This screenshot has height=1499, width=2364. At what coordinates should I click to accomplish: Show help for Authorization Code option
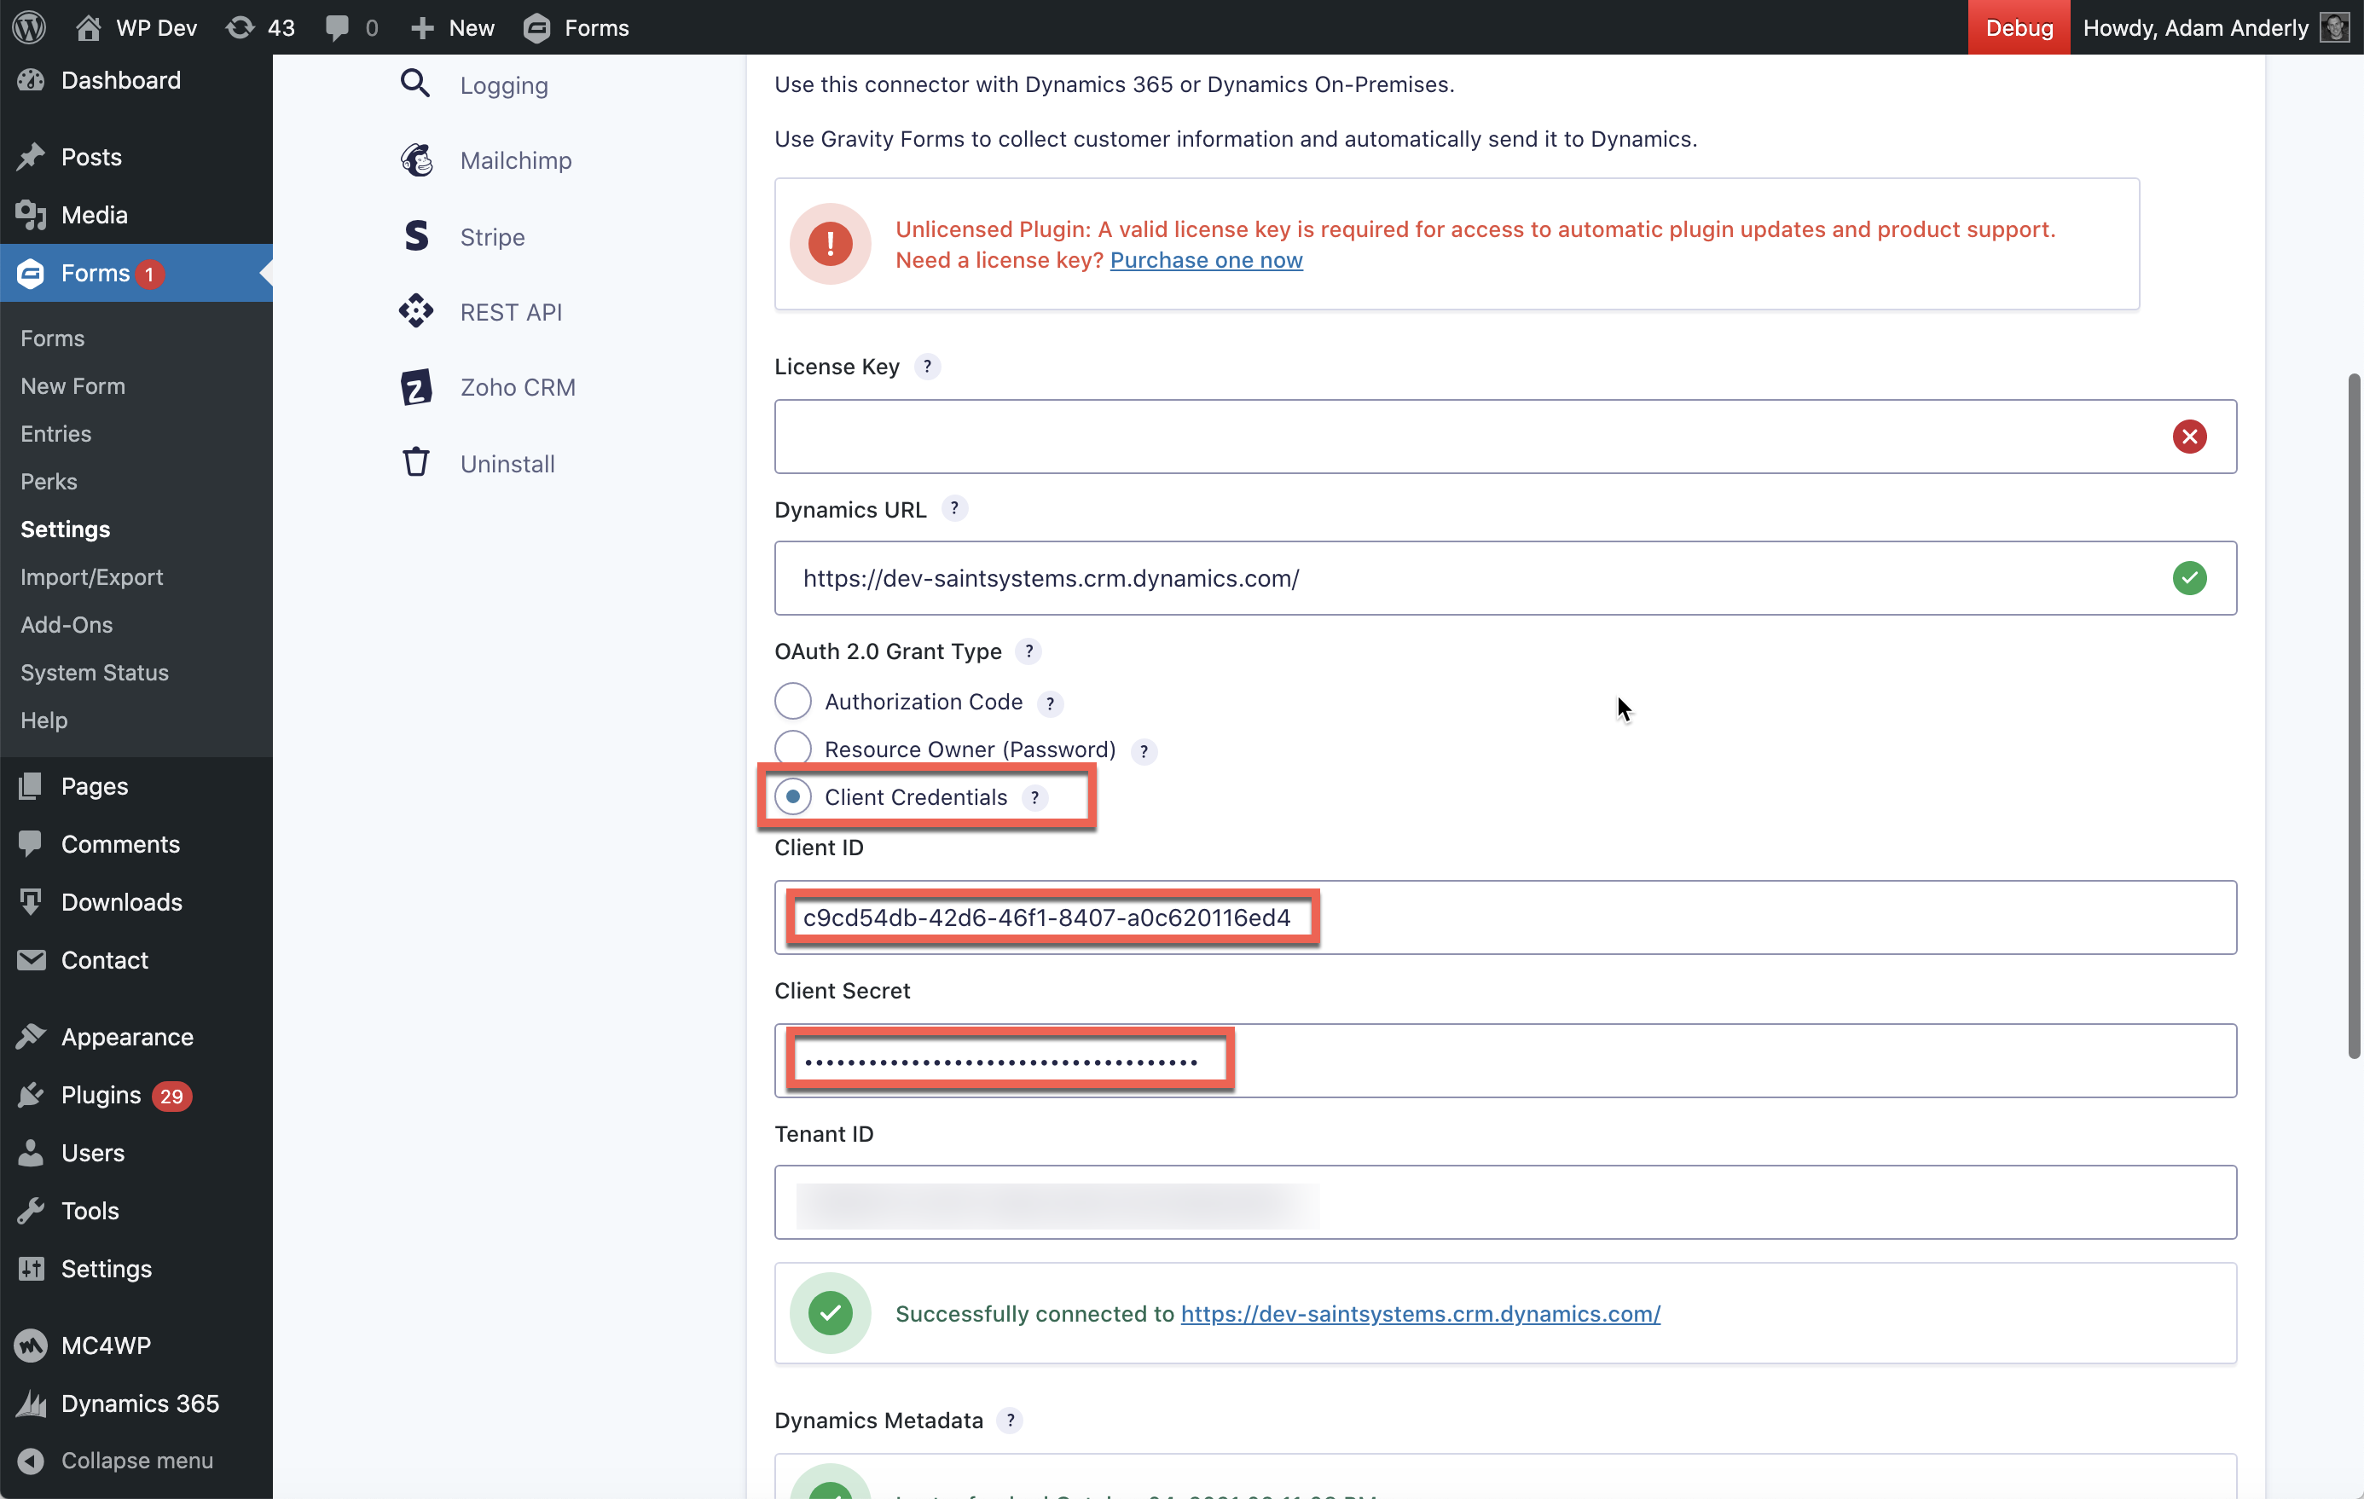(1050, 703)
